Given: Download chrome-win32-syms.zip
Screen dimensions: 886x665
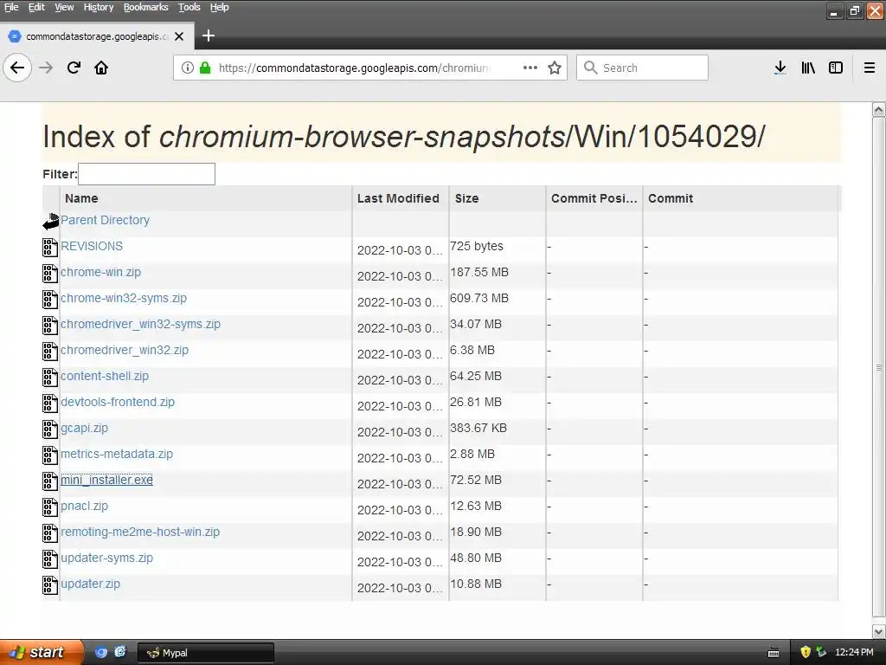Looking at the screenshot, I should [123, 298].
